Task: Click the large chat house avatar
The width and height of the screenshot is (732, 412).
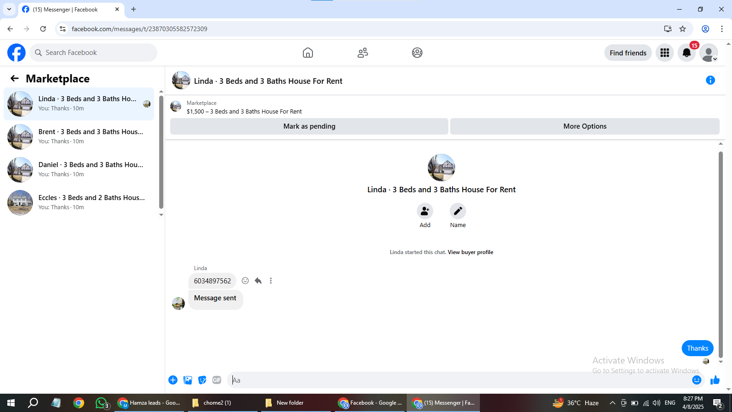Action: (441, 168)
